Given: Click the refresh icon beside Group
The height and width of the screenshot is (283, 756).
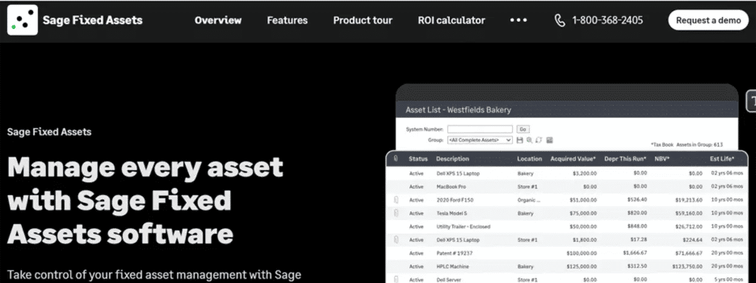Looking at the screenshot, I should pyautogui.click(x=539, y=140).
